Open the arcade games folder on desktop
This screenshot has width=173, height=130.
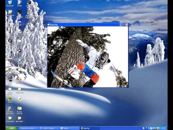[10, 119]
